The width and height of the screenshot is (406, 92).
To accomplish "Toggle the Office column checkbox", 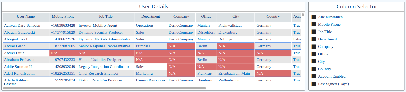I will (314, 54).
